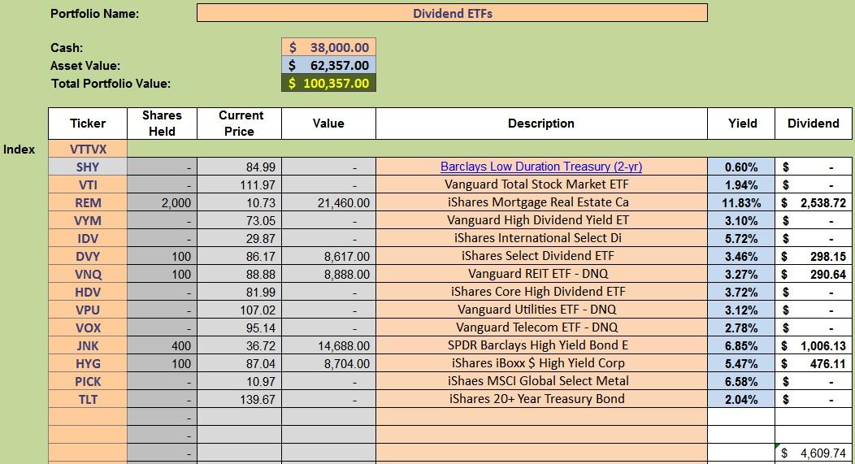Image resolution: width=855 pixels, height=464 pixels.
Task: Select the Vanguard Total Stock Market ETF description
Action: coord(541,184)
